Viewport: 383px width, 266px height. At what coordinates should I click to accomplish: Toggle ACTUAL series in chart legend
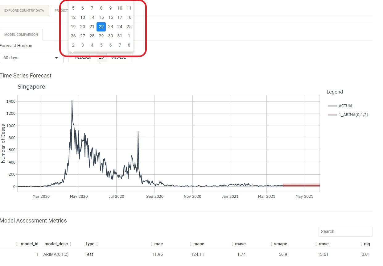tap(345, 106)
